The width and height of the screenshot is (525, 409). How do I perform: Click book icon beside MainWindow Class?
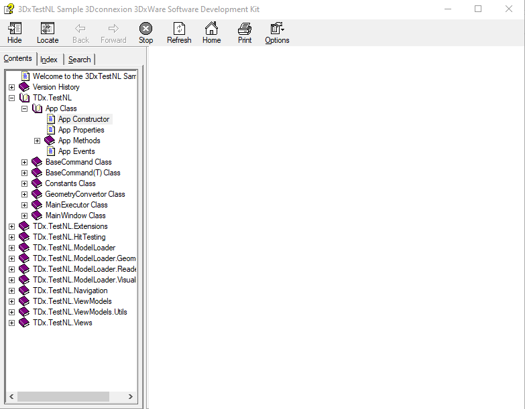37,215
